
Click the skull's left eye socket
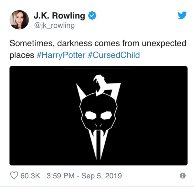coord(91,116)
